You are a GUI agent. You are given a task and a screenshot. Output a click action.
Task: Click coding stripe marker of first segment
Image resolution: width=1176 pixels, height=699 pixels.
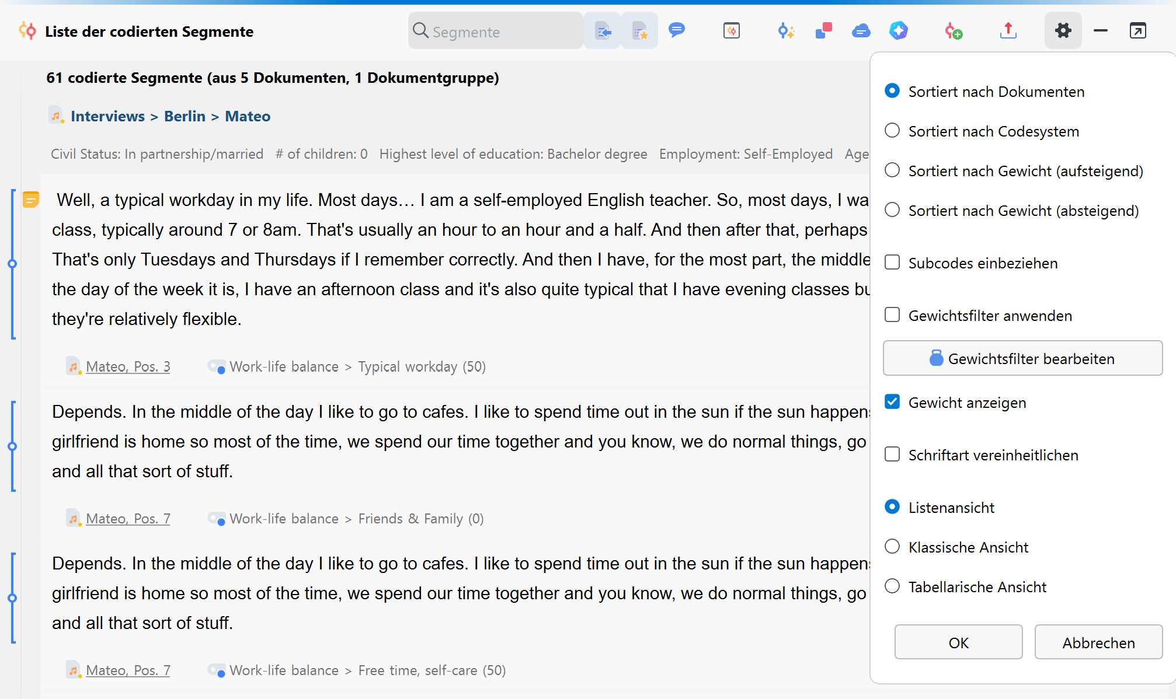point(12,264)
